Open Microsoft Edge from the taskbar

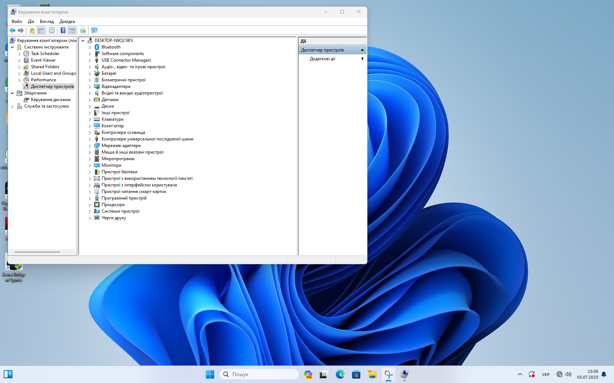point(340,374)
